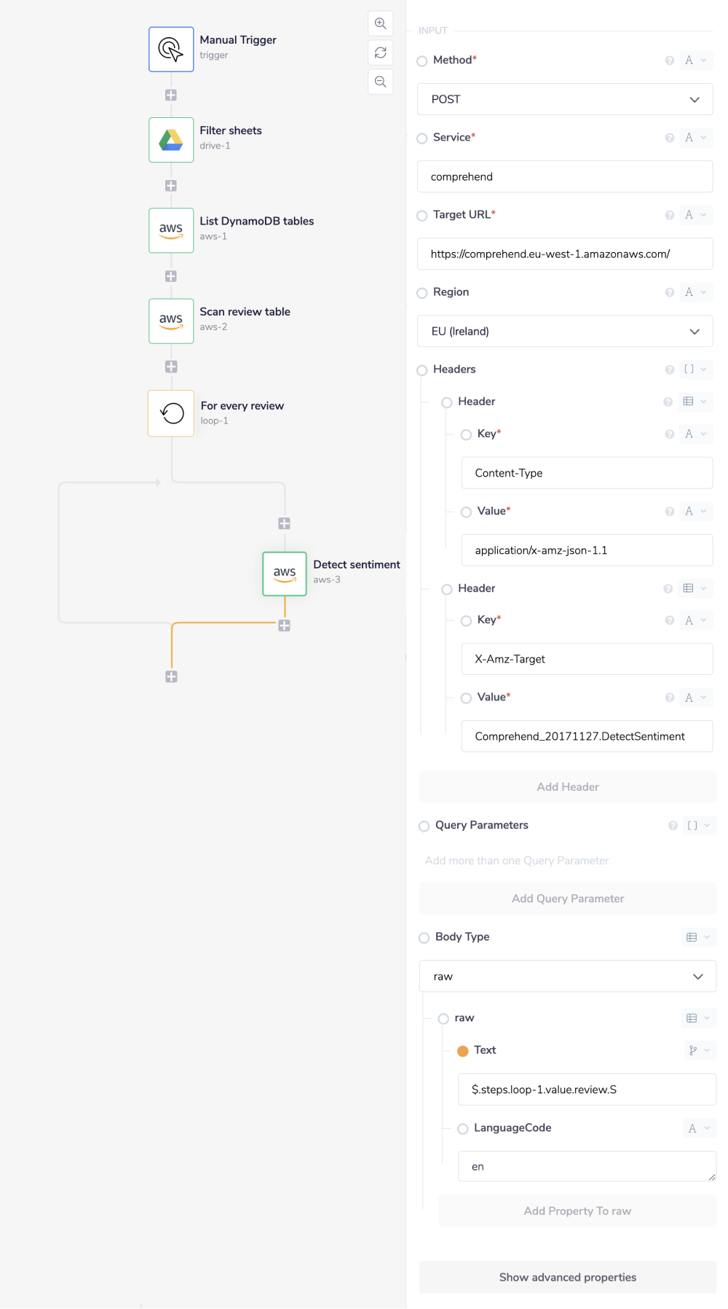Image resolution: width=728 pixels, height=1309 pixels.
Task: Click the refresh icon on the canvas toolbar
Action: coord(379,52)
